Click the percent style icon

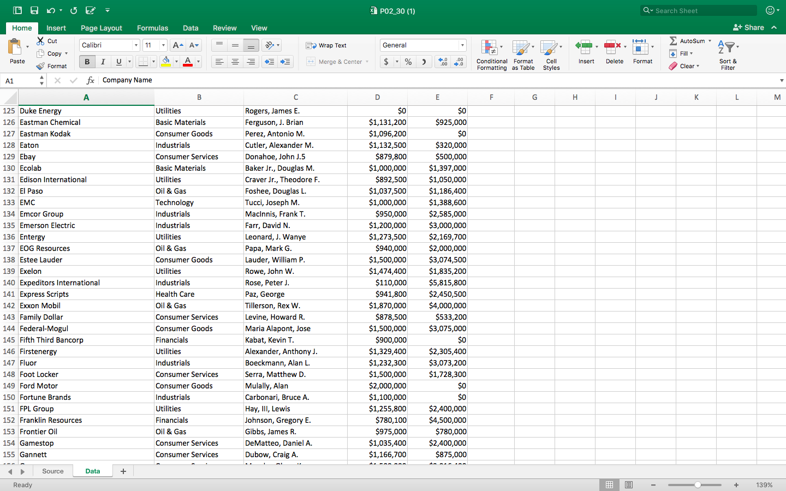(x=408, y=62)
